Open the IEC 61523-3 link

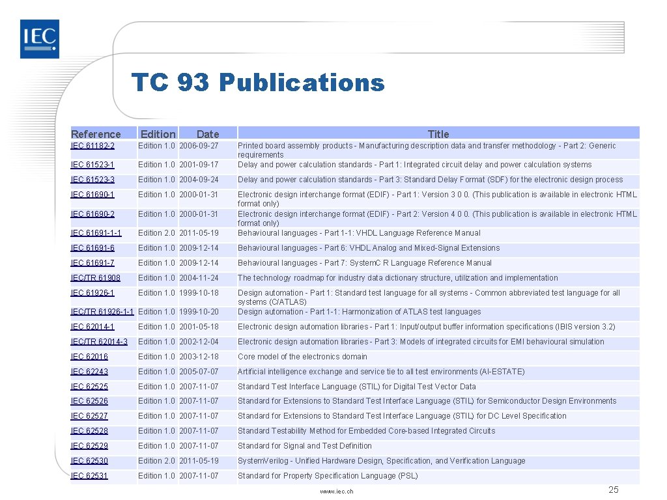[92, 180]
